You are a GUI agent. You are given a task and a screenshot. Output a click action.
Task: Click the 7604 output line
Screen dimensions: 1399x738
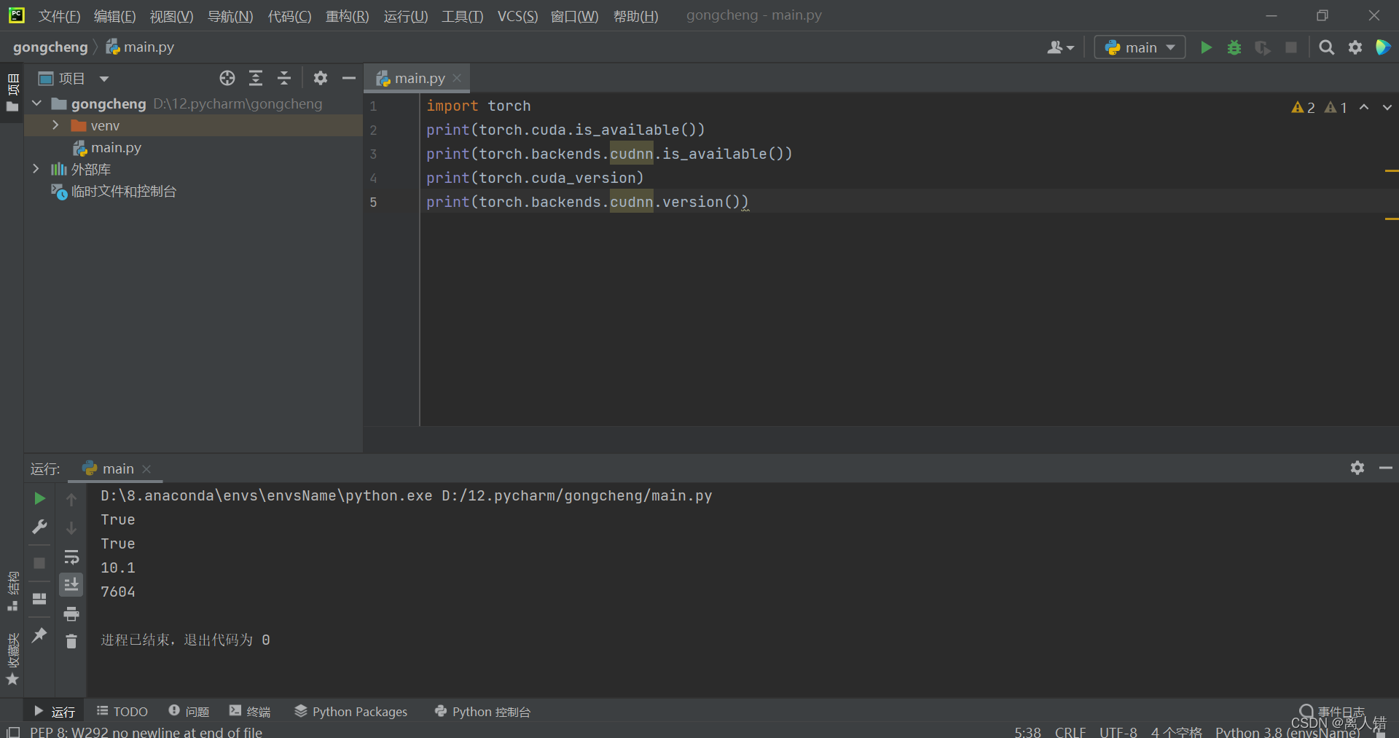[118, 592]
